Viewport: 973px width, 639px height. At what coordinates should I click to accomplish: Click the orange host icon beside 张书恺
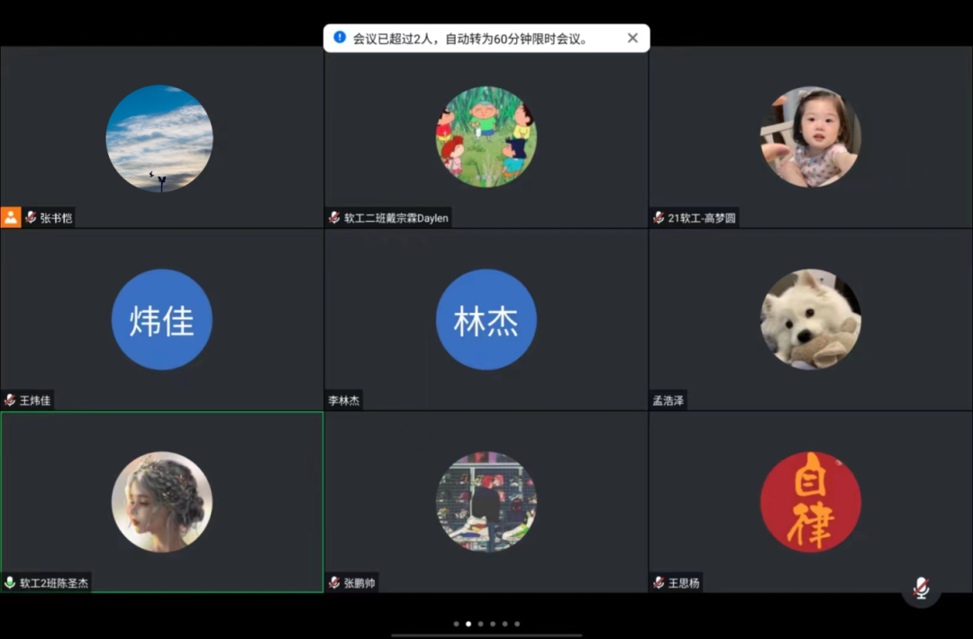(11, 217)
